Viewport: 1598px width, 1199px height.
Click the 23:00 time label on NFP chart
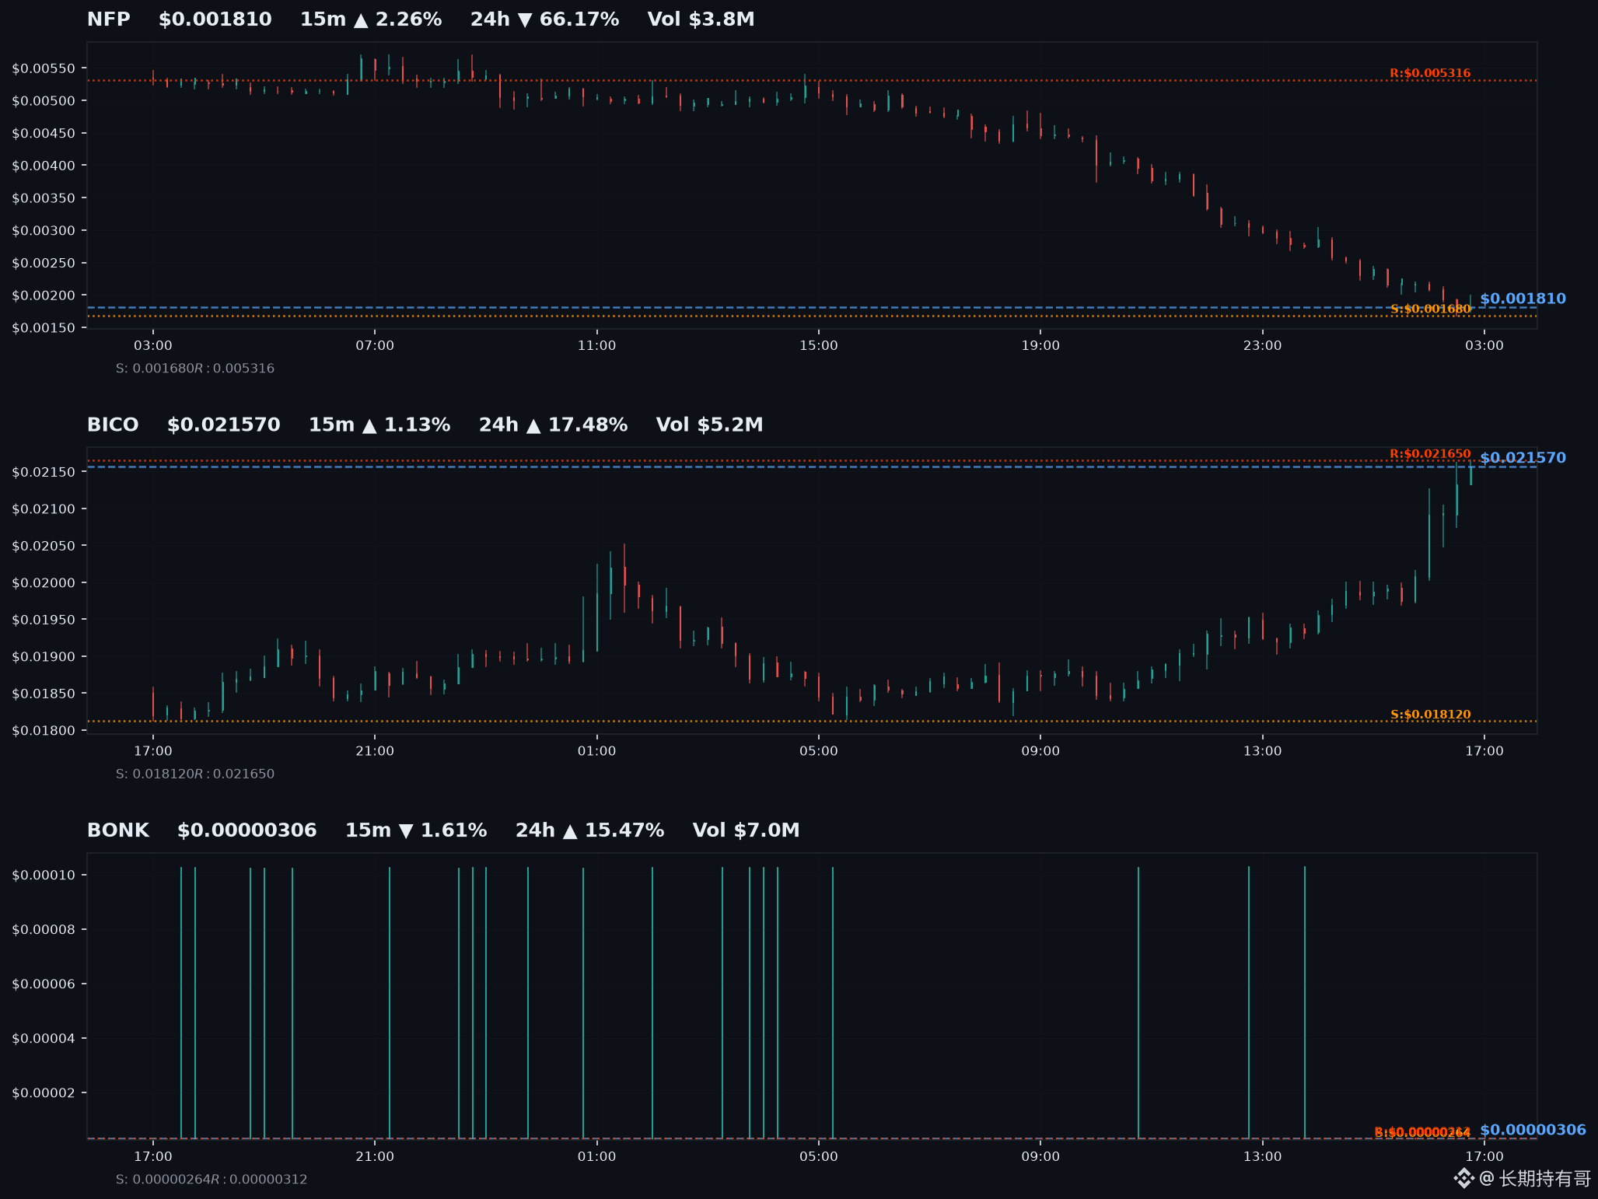(1262, 345)
